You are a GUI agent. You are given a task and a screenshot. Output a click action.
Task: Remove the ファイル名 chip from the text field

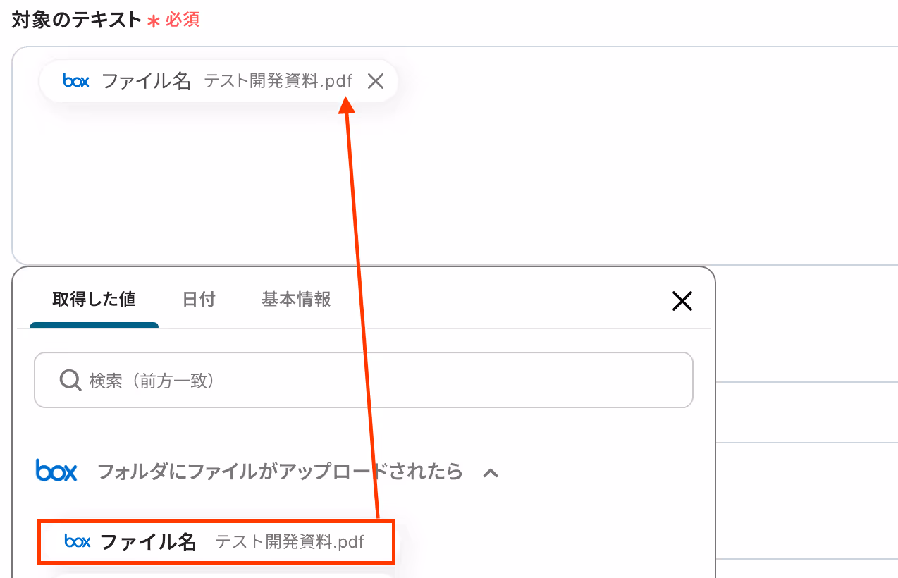click(x=376, y=82)
